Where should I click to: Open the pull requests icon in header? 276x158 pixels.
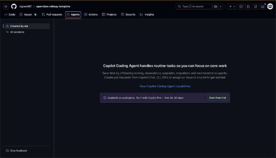click(248, 6)
